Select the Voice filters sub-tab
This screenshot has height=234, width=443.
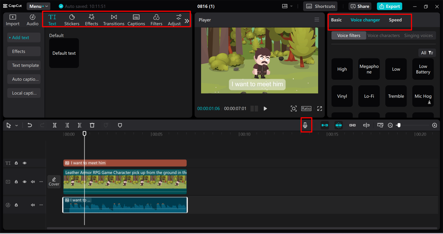click(x=349, y=35)
